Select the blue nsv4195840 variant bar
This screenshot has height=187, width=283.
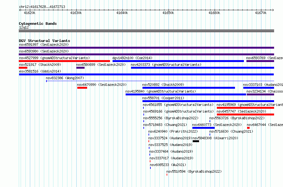pyautogui.click(x=186, y=94)
